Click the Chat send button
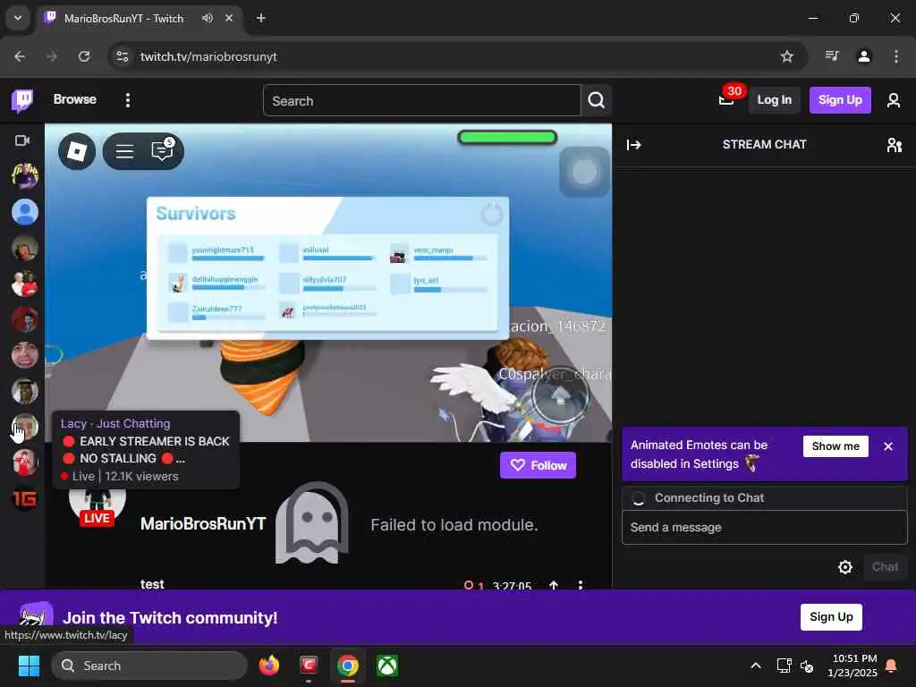 885,566
